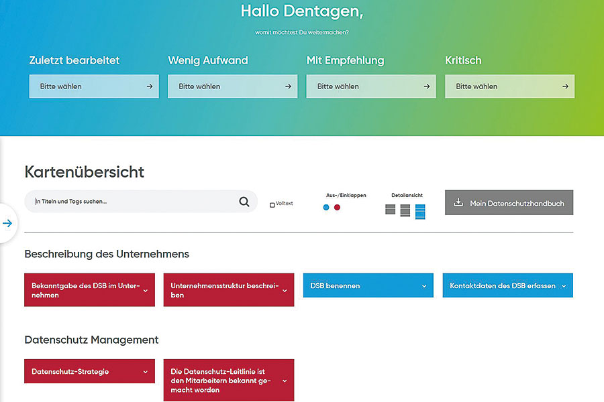Expand Kontaktdaten des DSB erfassen card
This screenshot has width=604, height=402.
[564, 286]
